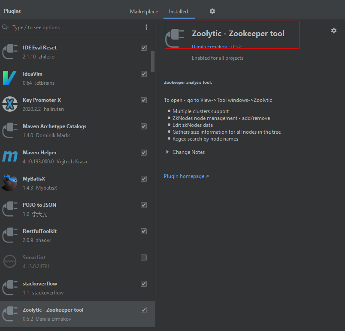Screen dimensions: 345x331
Task: Uncheck the RestfulToolkit plugin checkbox
Action: [144, 231]
